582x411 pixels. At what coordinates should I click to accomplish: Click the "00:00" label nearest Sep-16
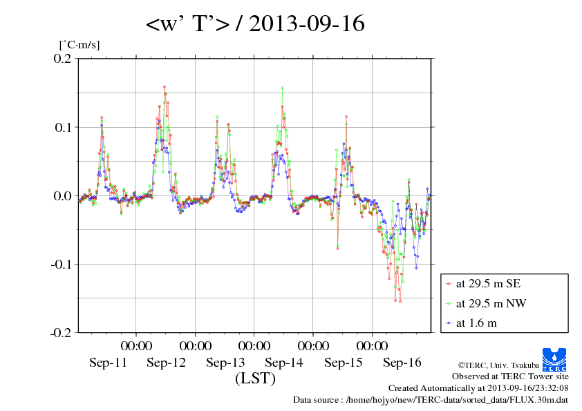point(373,346)
